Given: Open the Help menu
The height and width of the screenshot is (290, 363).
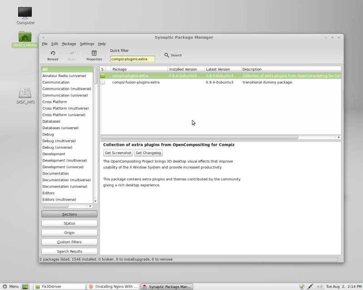Looking at the screenshot, I should [102, 43].
